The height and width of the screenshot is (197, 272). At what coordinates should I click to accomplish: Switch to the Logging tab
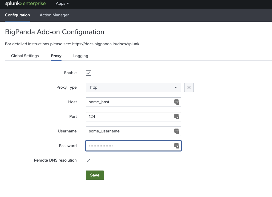point(80,56)
